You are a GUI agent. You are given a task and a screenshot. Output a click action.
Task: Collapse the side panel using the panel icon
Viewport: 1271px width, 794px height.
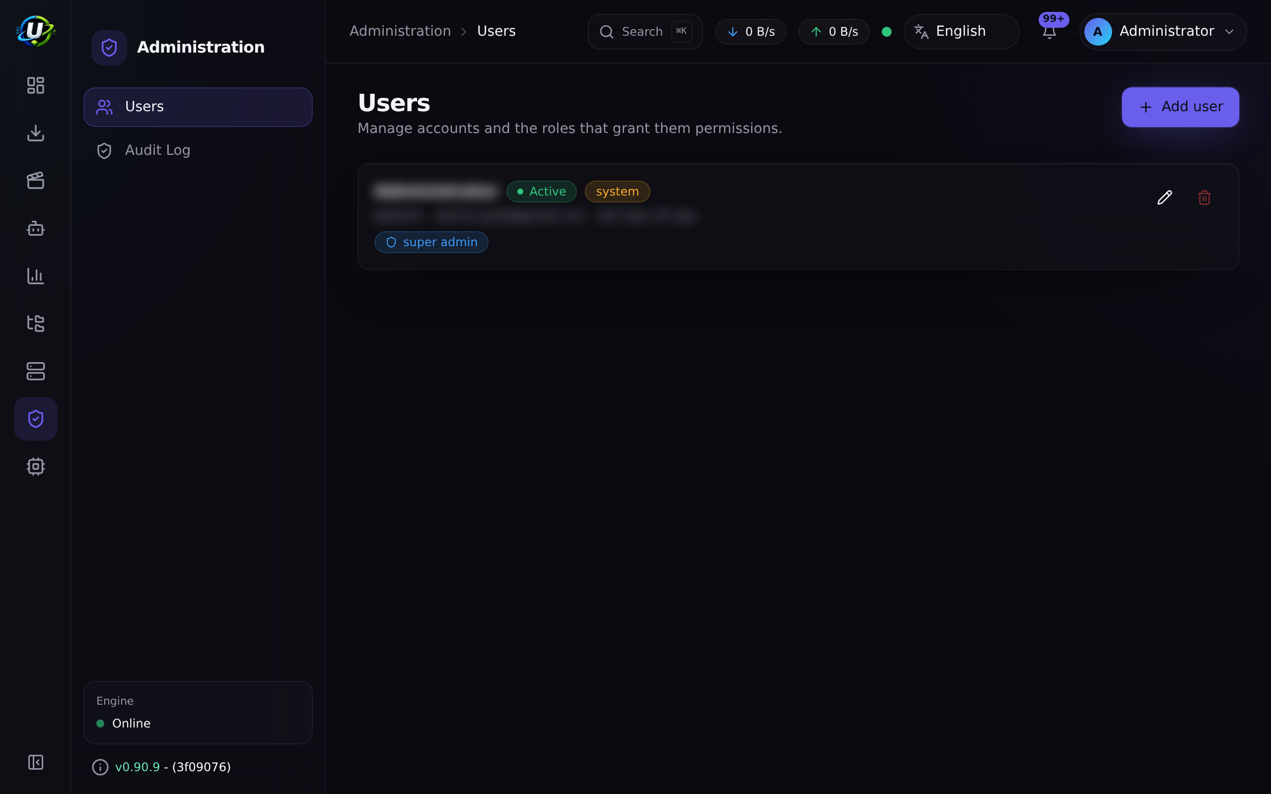coord(35,762)
